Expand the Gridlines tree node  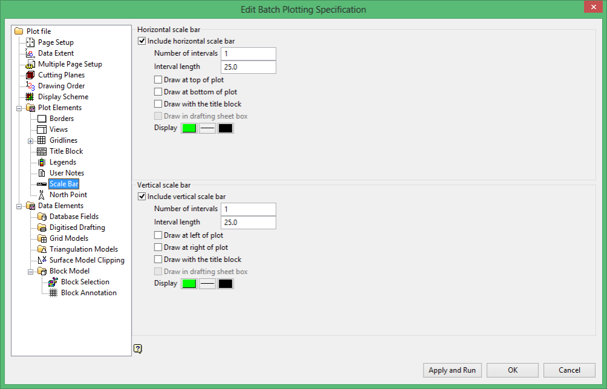(31, 141)
